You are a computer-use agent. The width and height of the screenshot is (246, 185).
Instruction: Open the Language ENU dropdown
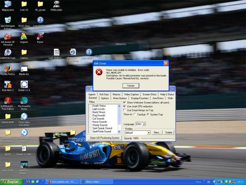144,124
